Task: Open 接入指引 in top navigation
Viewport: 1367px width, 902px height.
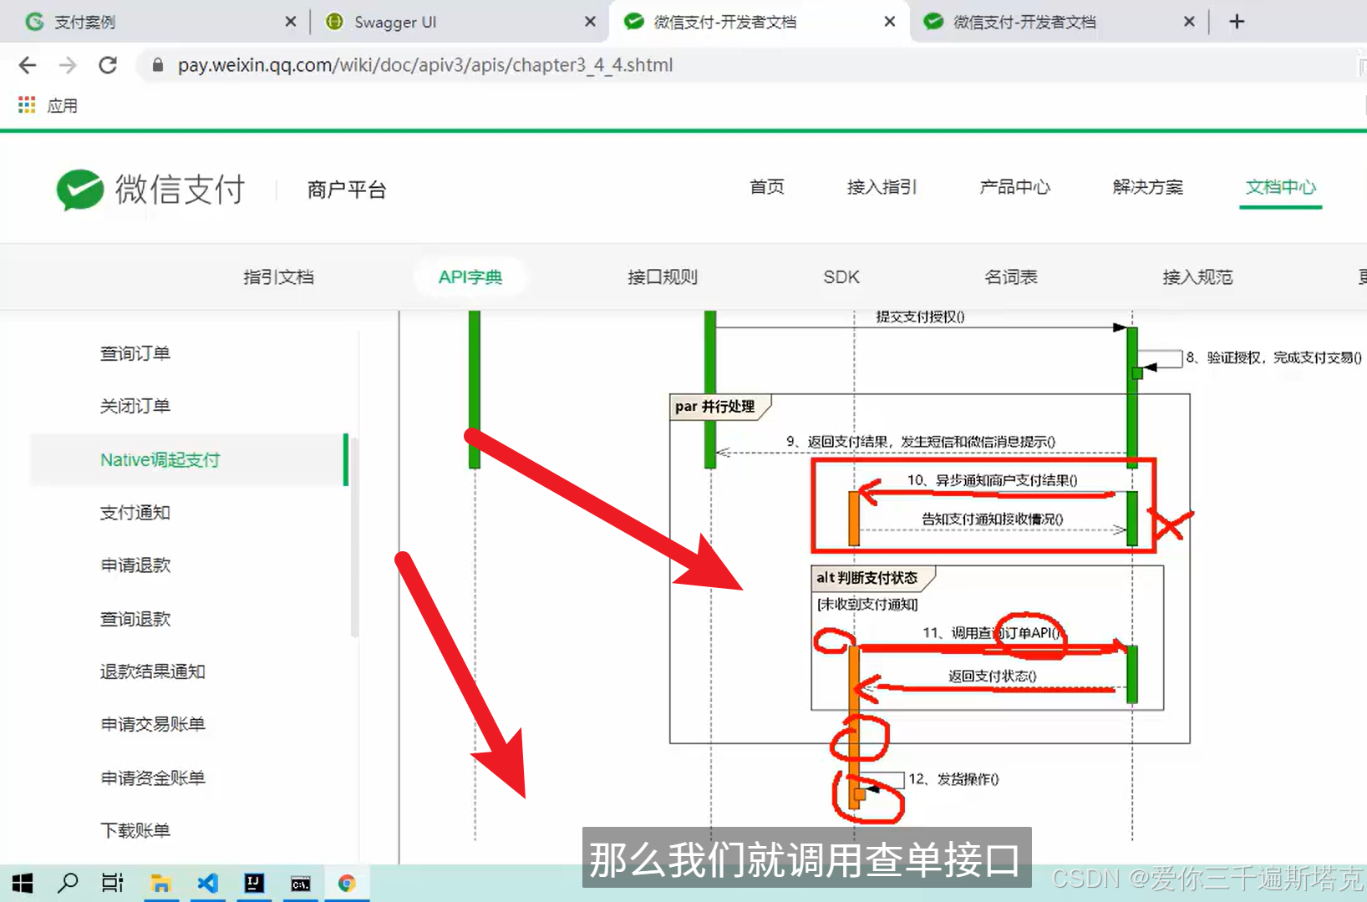Action: [882, 187]
